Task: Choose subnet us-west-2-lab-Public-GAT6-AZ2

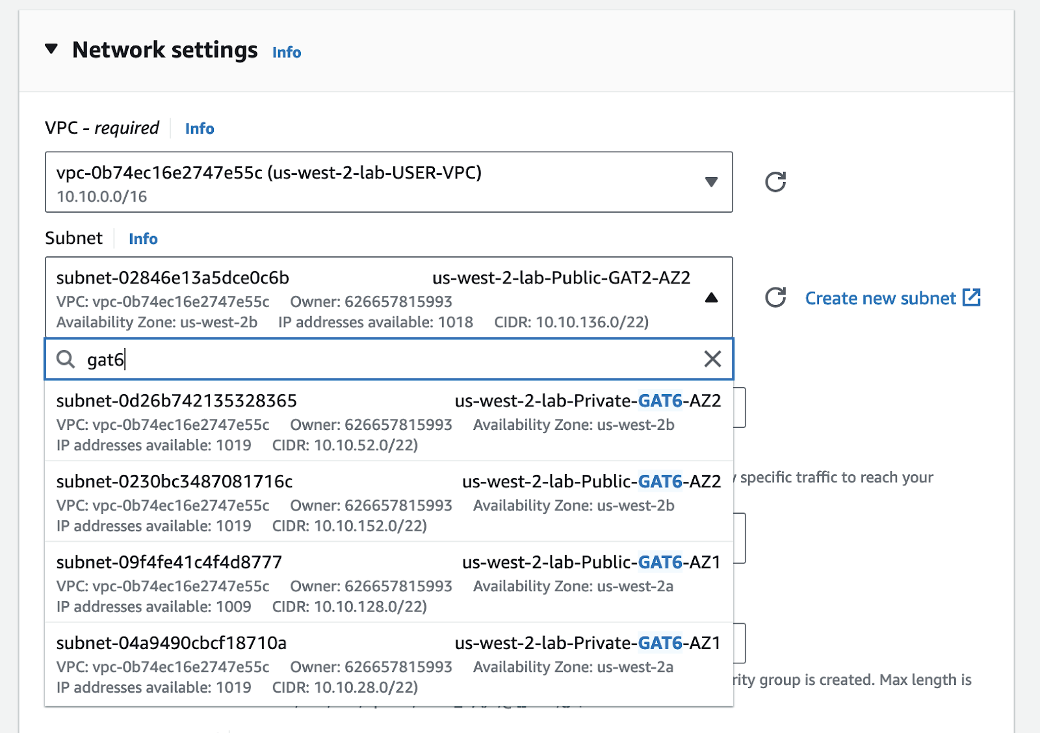Action: (x=388, y=502)
